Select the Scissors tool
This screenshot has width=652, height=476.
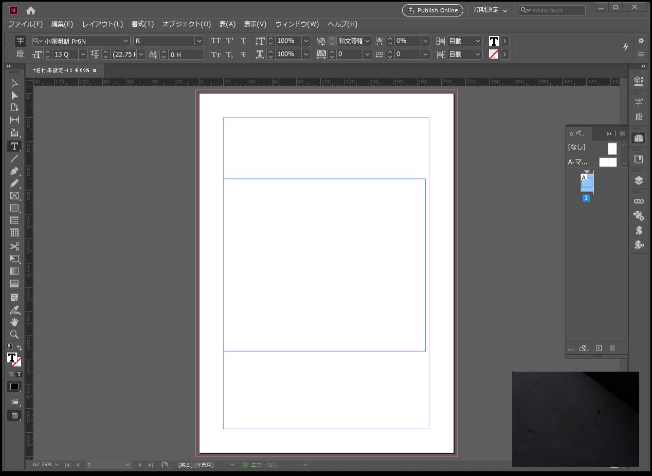pos(14,246)
